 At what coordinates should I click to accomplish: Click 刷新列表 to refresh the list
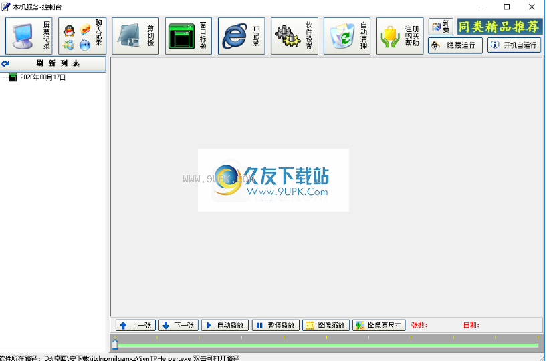click(x=53, y=63)
